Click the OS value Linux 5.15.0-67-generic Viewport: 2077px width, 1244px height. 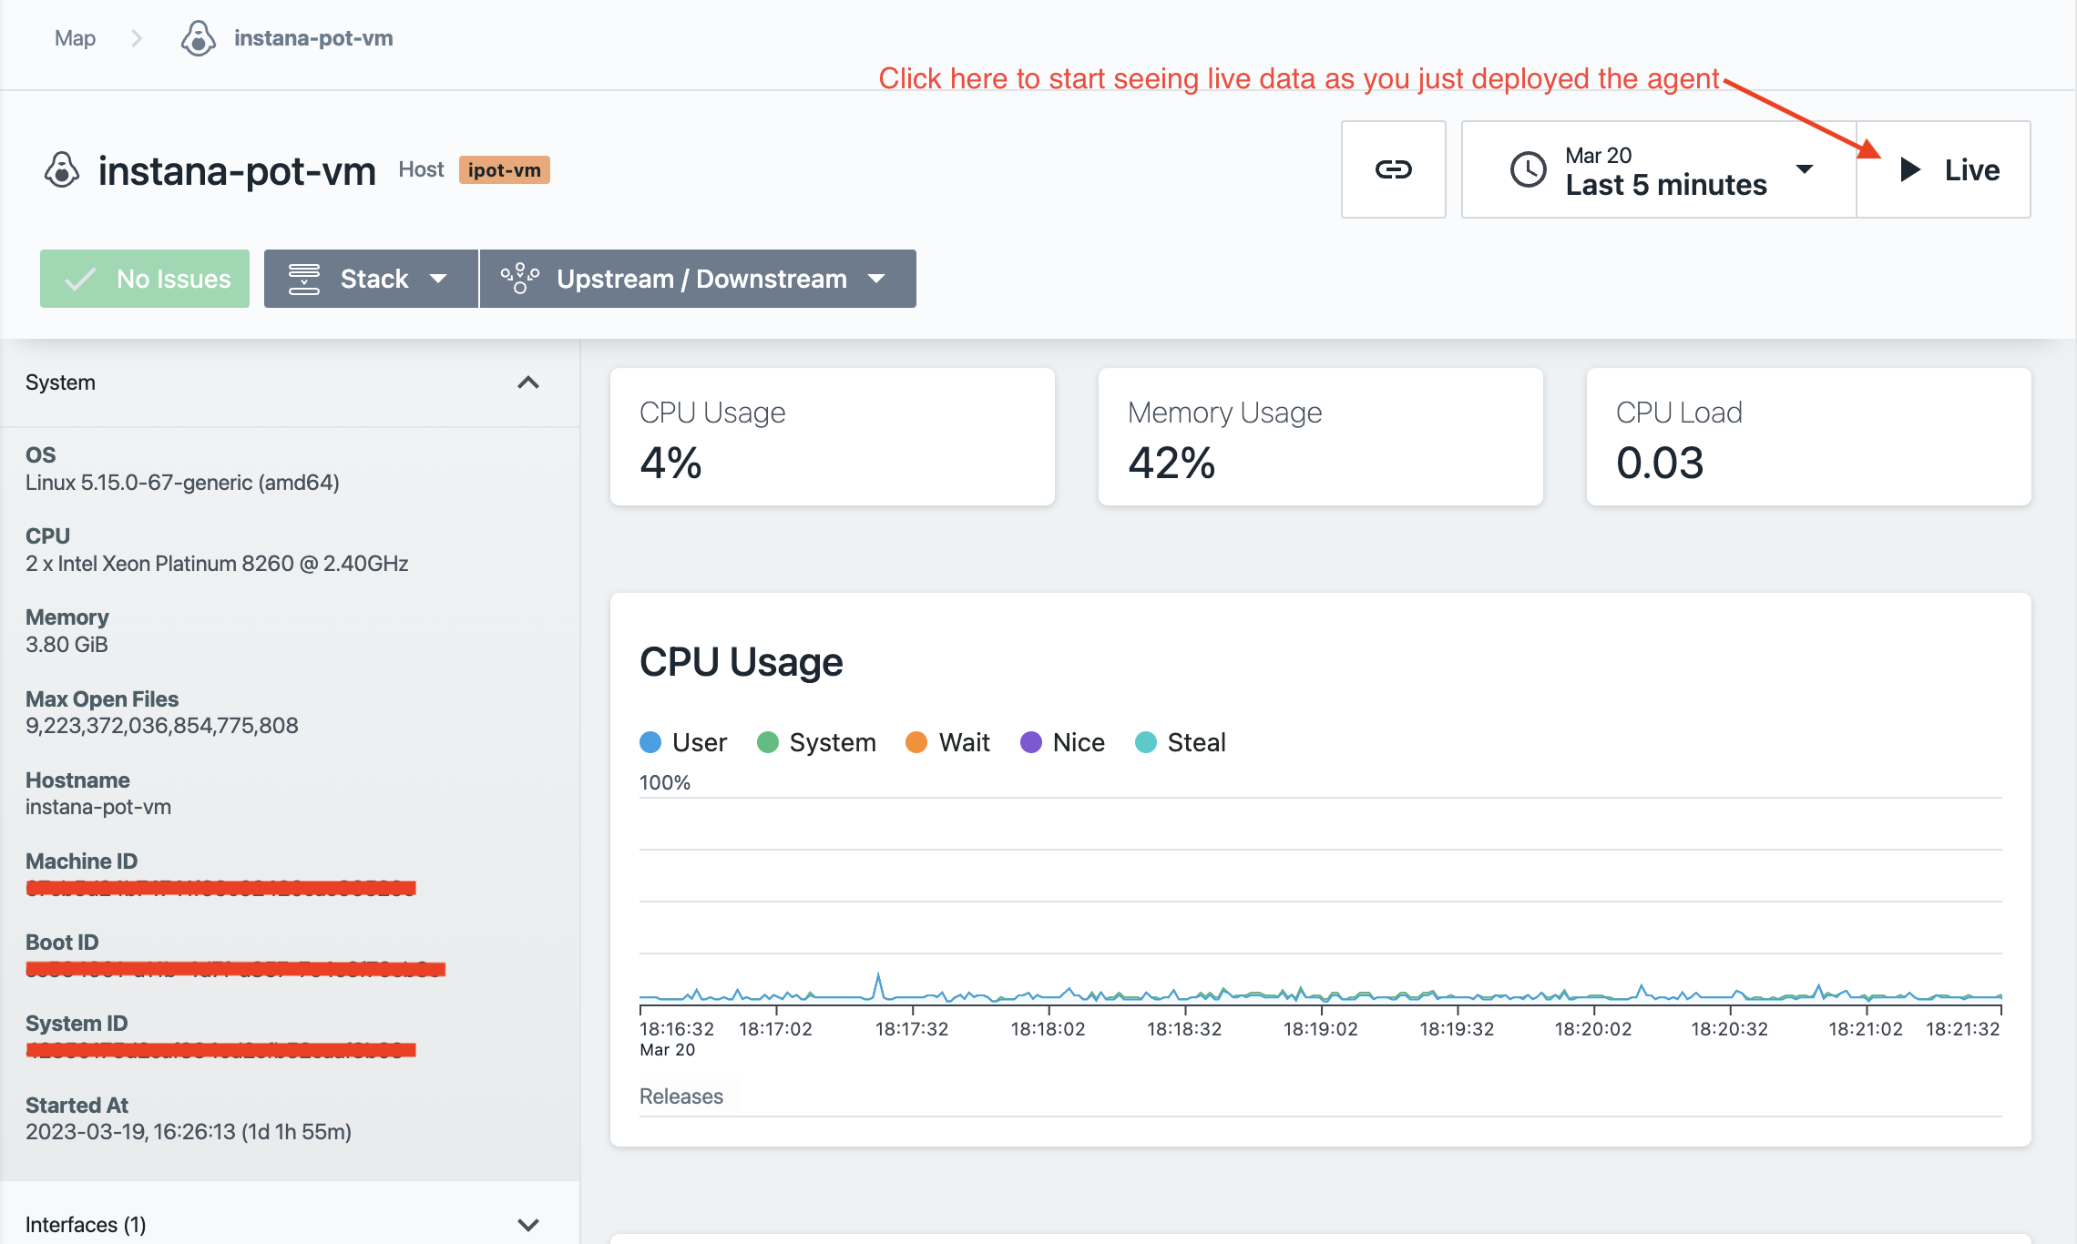coord(182,483)
